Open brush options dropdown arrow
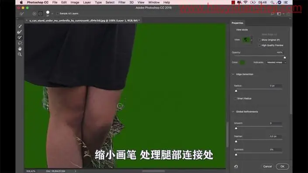Viewport: 308px width, 173px height. [52, 14]
